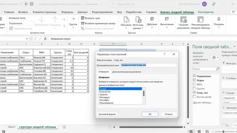Click the Calculations (Вычисления) icon

pyautogui.click(x=167, y=19)
